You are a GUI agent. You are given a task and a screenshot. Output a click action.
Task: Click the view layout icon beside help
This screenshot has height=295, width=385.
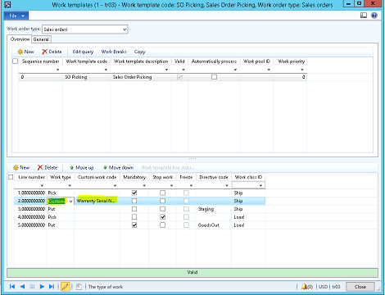pyautogui.click(x=364, y=16)
